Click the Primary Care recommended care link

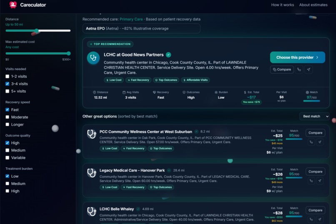point(131,19)
